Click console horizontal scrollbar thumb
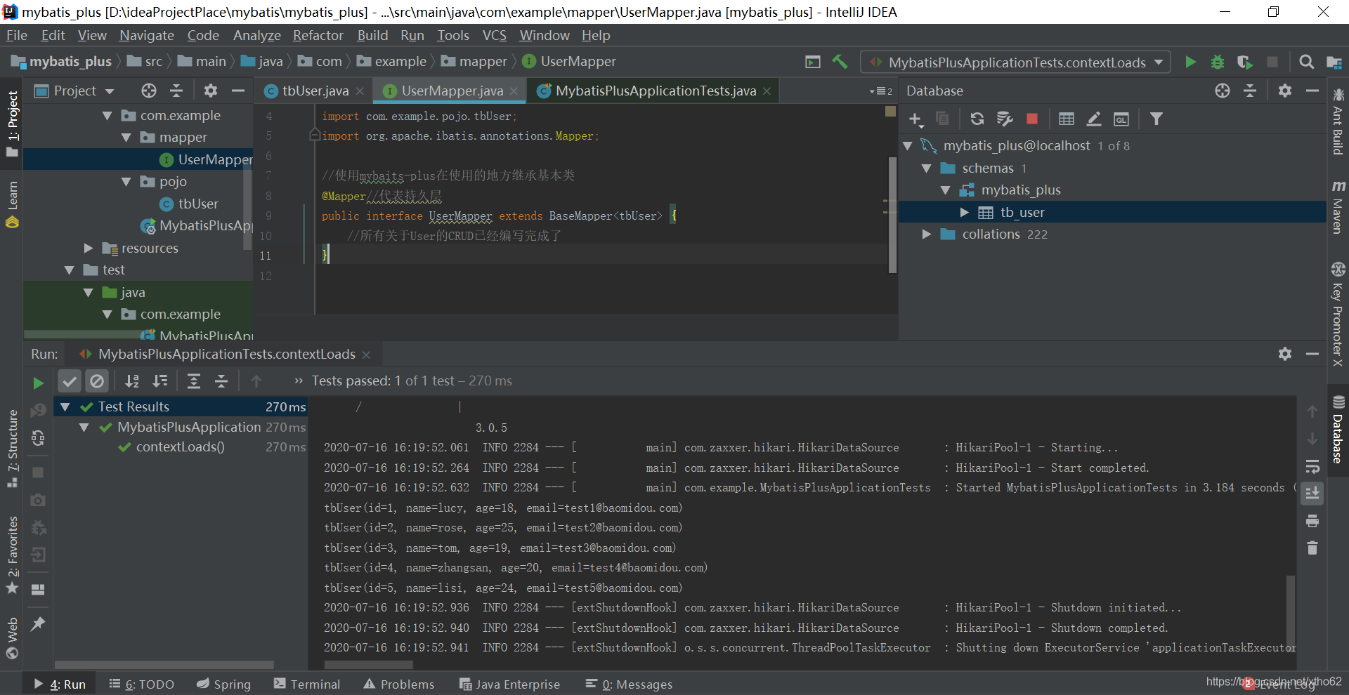 [x=368, y=664]
